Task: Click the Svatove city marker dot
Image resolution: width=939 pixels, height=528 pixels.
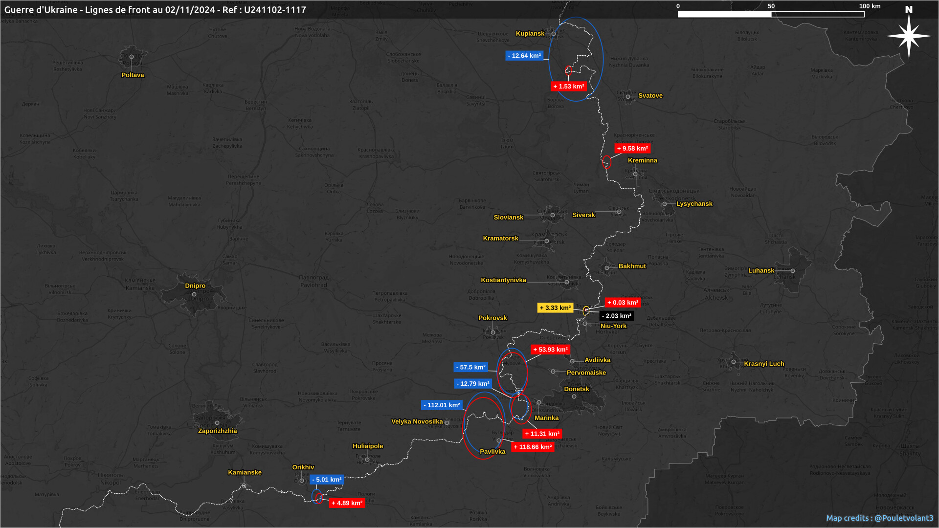Action: [628, 97]
